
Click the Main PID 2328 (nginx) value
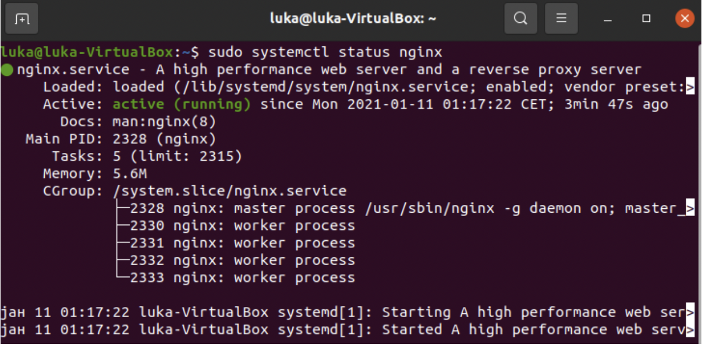click(164, 139)
